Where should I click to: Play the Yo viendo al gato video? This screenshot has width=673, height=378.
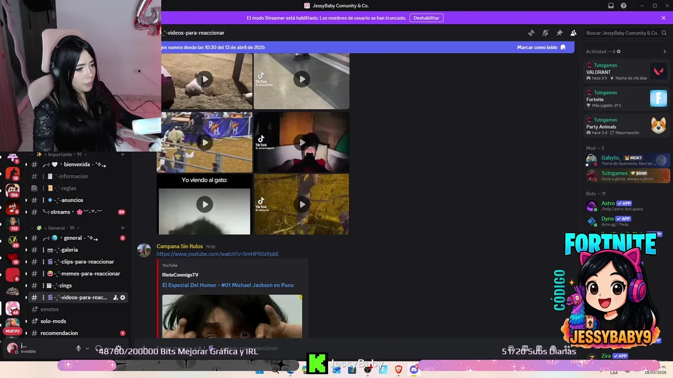pos(205,204)
